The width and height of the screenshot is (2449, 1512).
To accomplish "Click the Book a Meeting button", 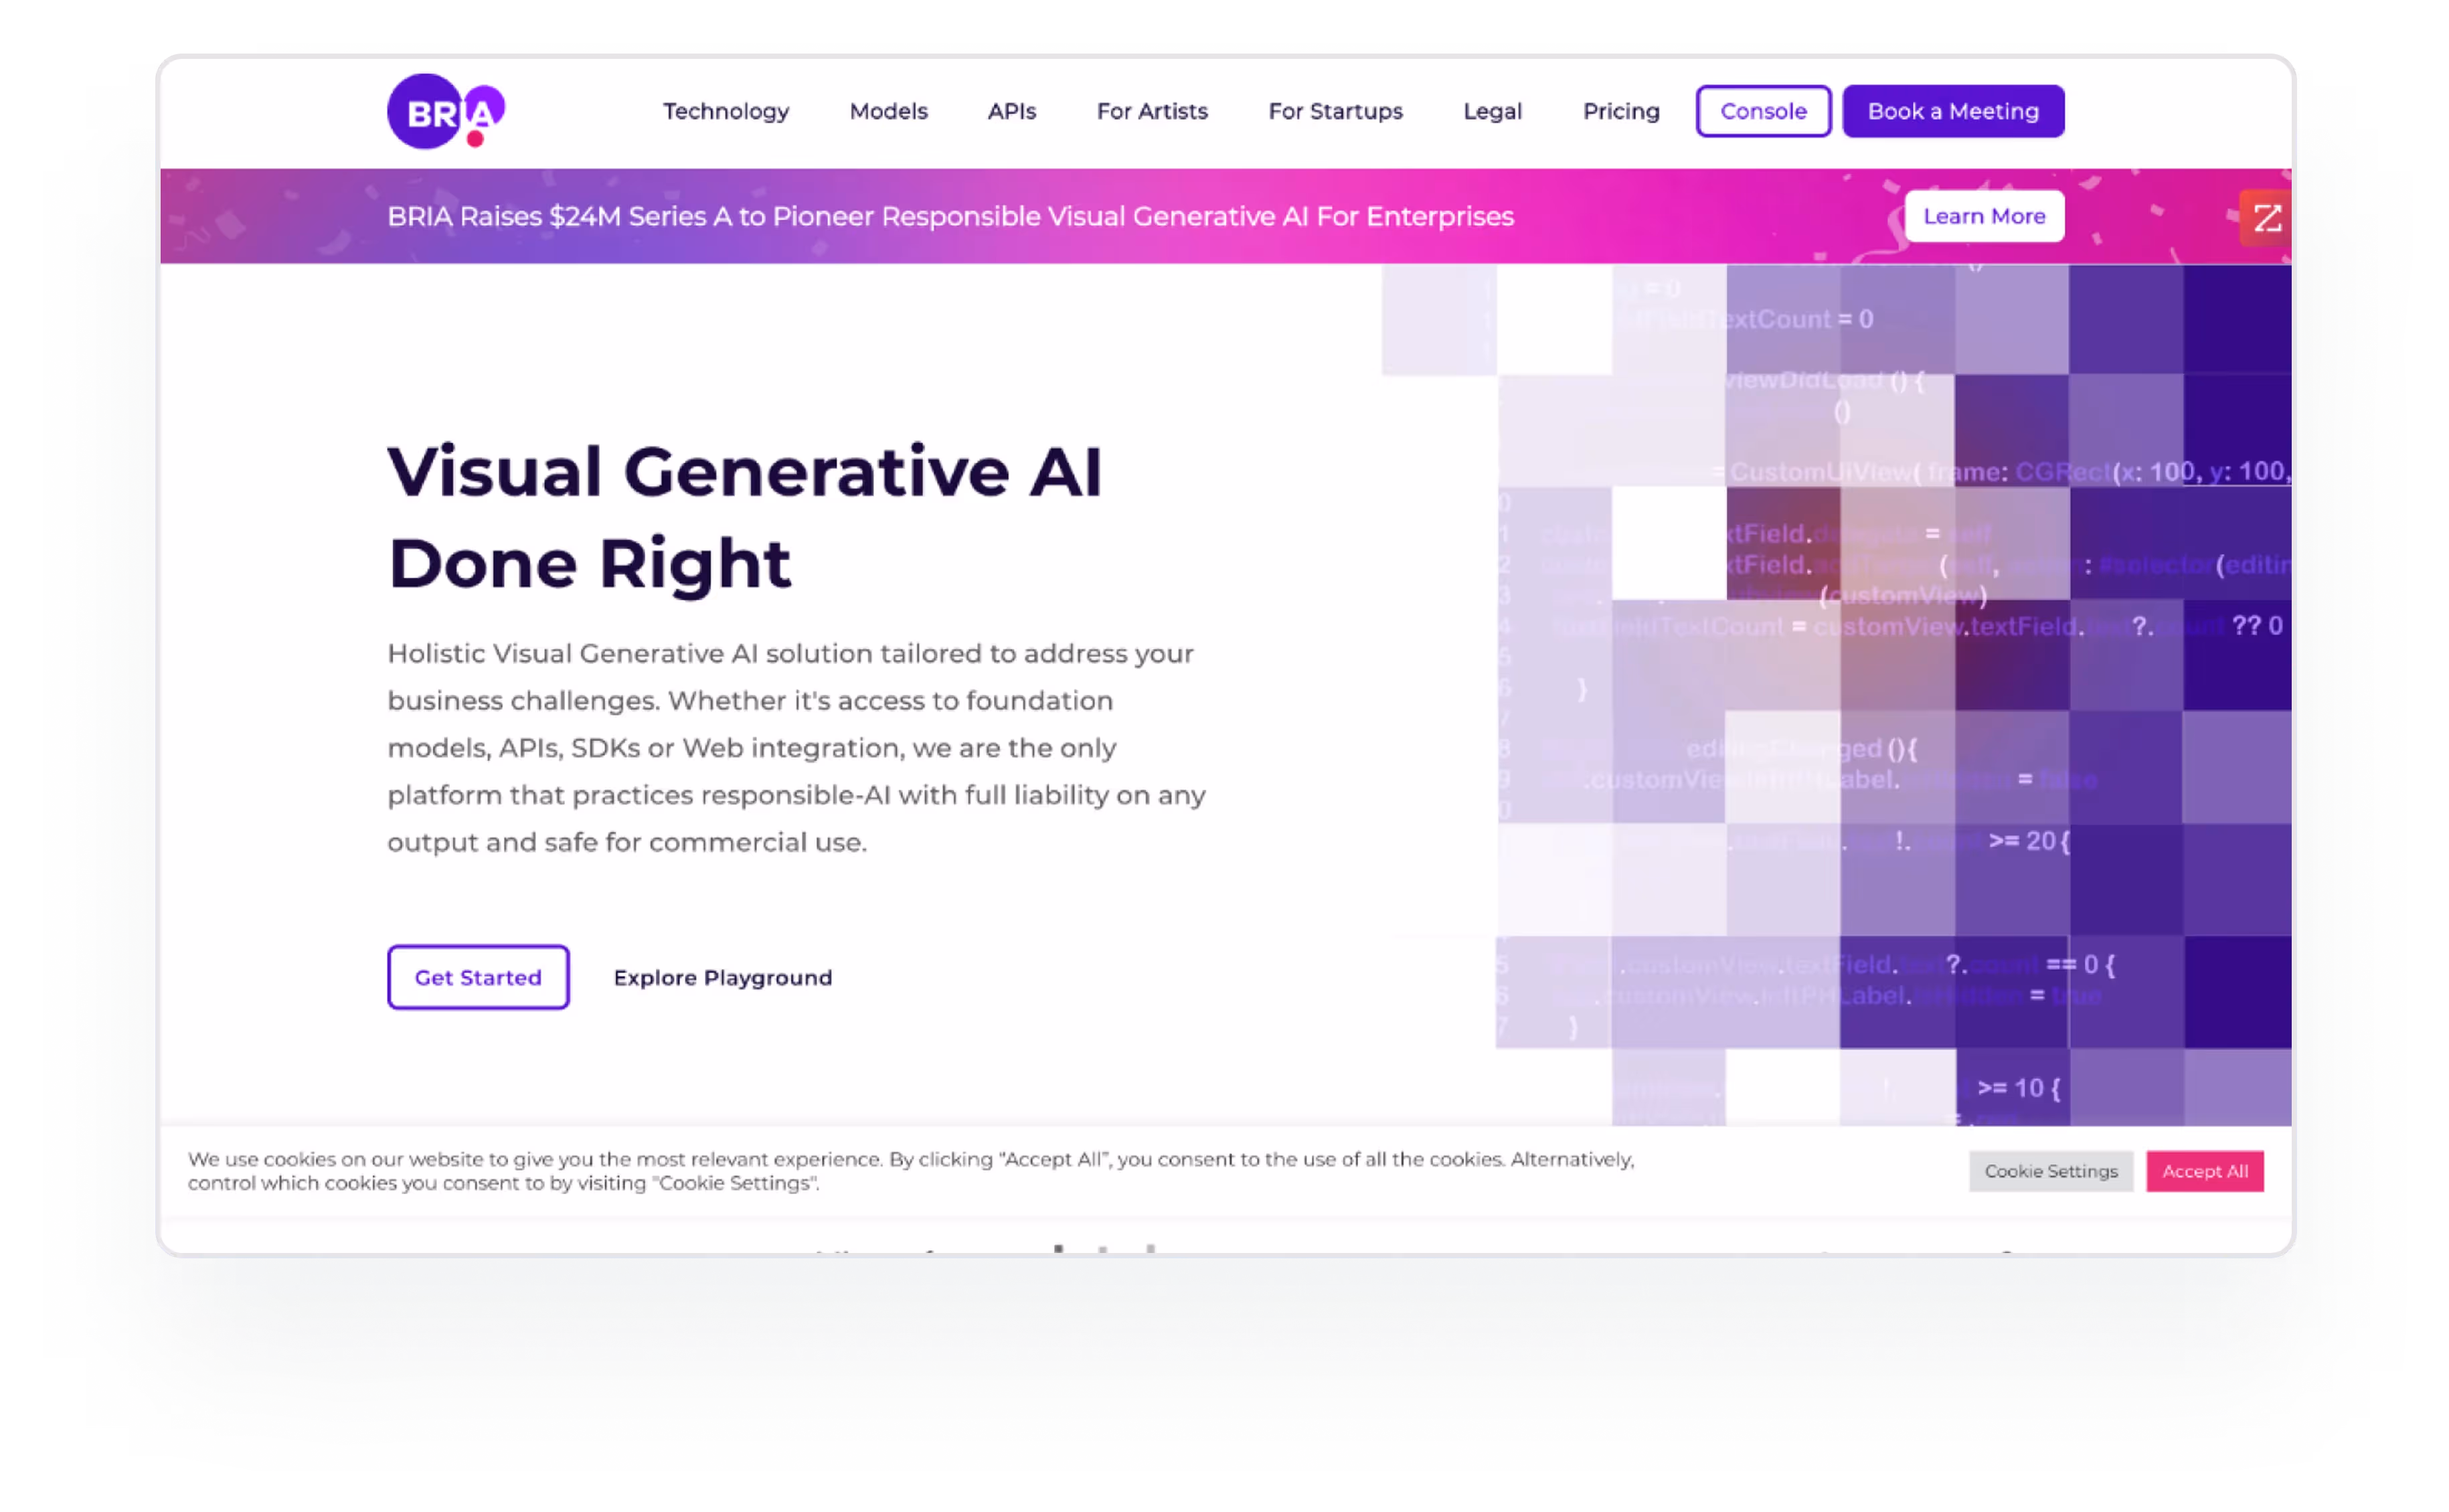I will 1952,111.
